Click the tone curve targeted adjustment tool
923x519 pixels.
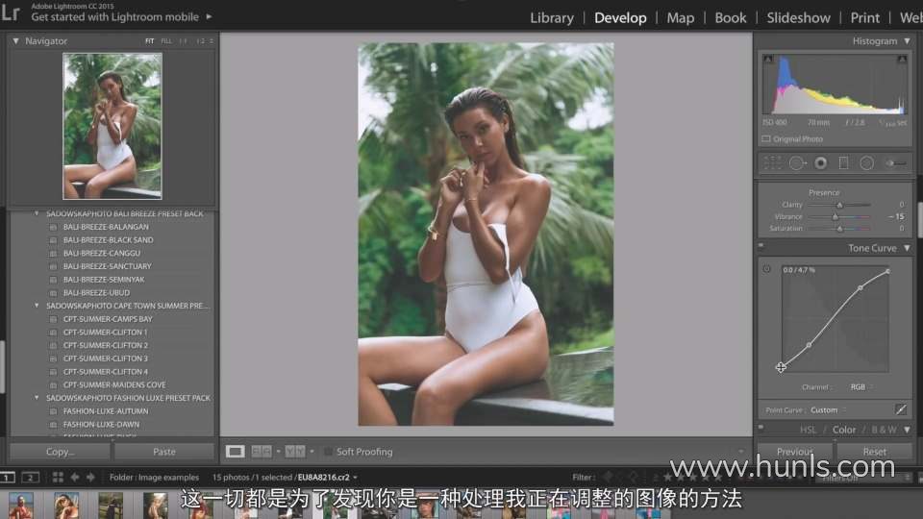(766, 269)
